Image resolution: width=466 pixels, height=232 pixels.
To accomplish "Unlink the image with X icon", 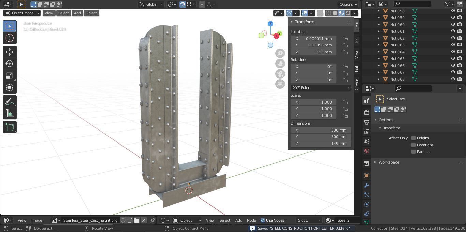I will [x=144, y=220].
